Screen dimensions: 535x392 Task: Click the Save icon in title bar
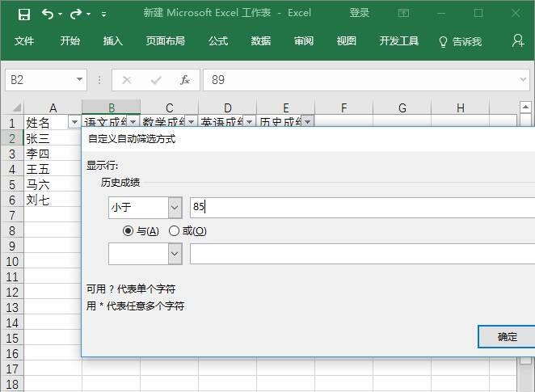click(23, 14)
